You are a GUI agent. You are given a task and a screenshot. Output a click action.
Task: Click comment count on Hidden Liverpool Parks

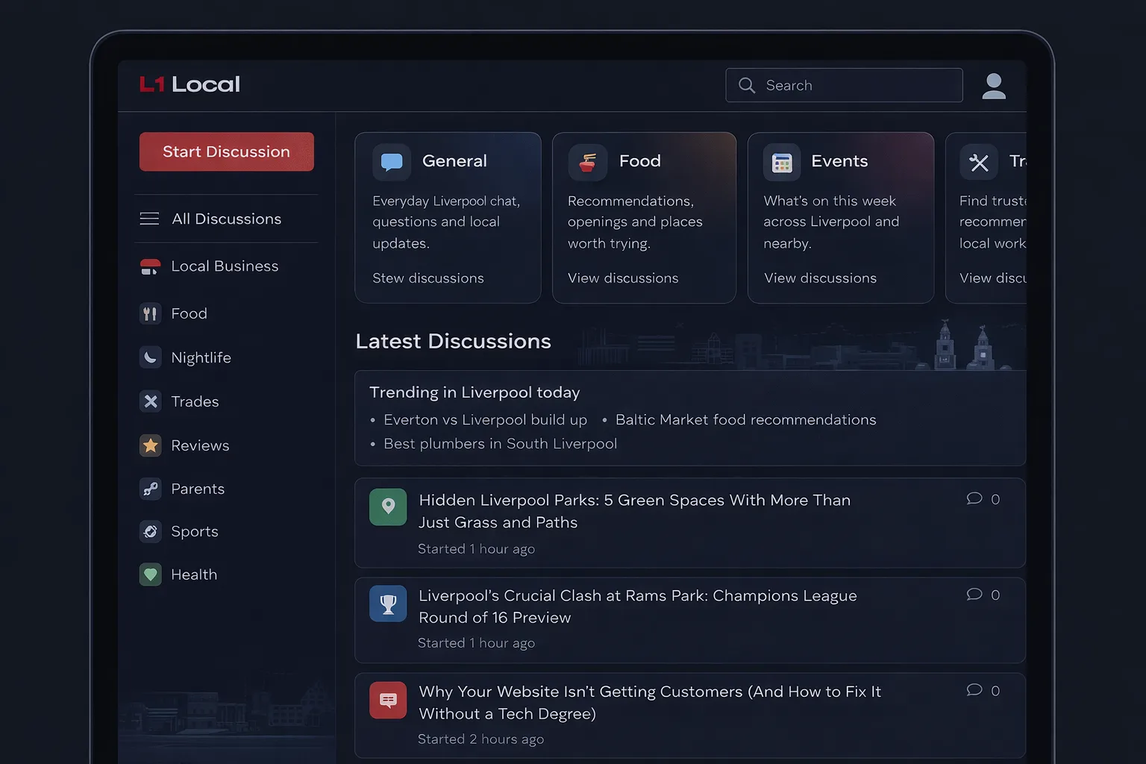point(983,499)
